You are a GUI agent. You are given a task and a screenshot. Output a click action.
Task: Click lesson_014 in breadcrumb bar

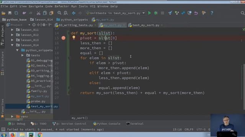coord(42,19)
